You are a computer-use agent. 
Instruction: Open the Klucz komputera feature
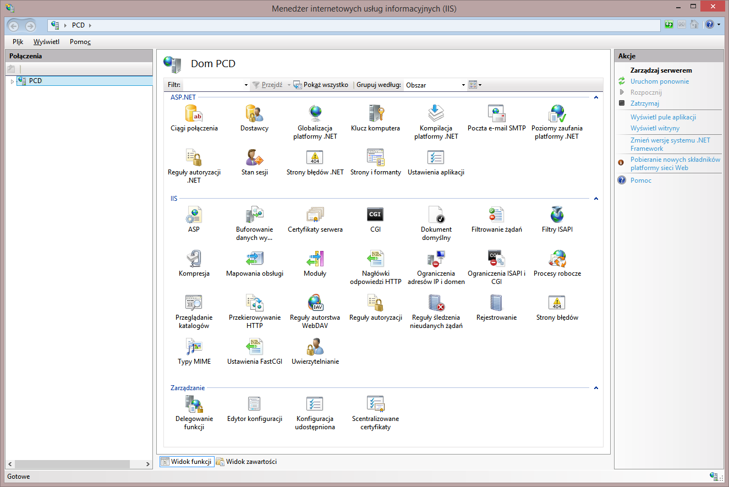coord(375,118)
